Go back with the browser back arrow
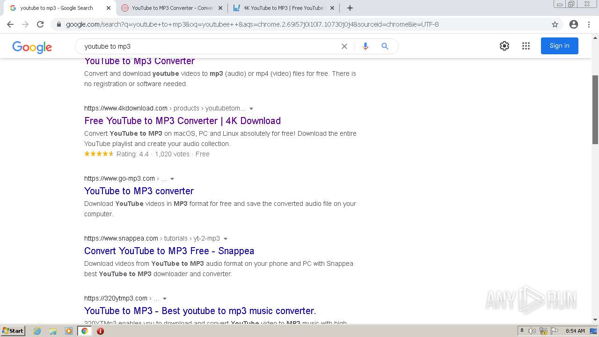The width and height of the screenshot is (599, 337). pos(10,24)
